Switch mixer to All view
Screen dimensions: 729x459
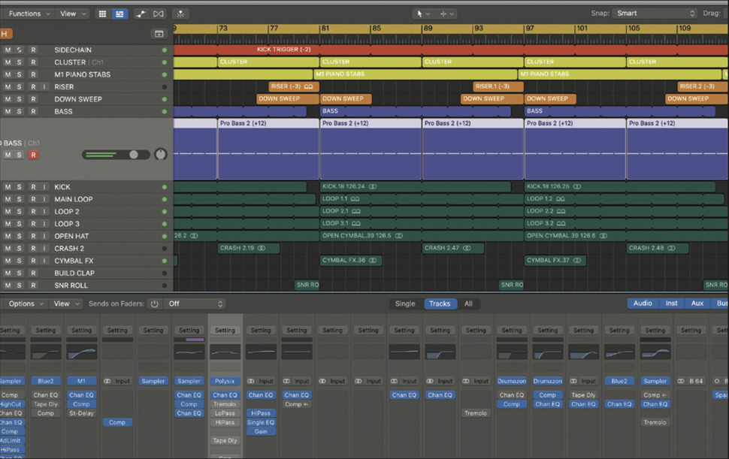468,303
